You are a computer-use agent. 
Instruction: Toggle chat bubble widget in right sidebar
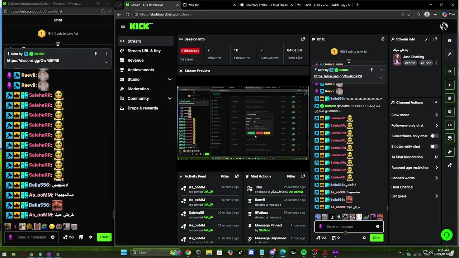point(450,112)
